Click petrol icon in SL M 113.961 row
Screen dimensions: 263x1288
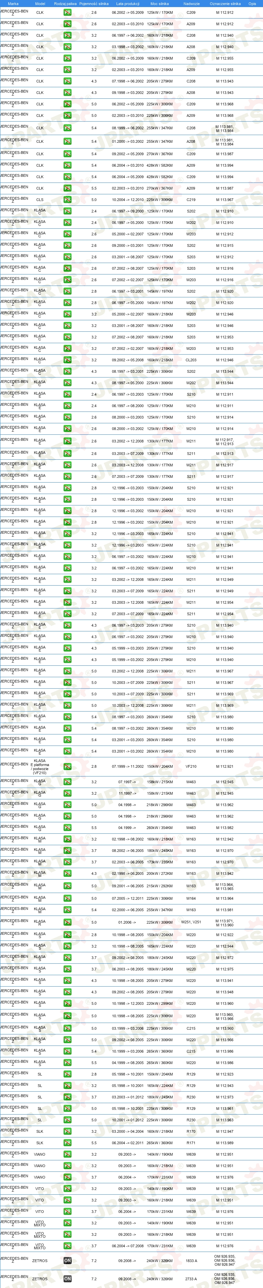[67, 1109]
